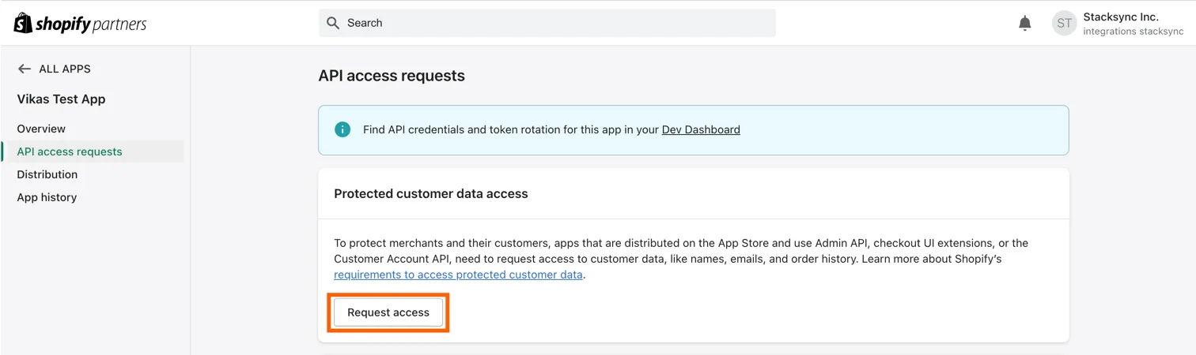
Task: Open the Overview page
Action: pos(41,129)
